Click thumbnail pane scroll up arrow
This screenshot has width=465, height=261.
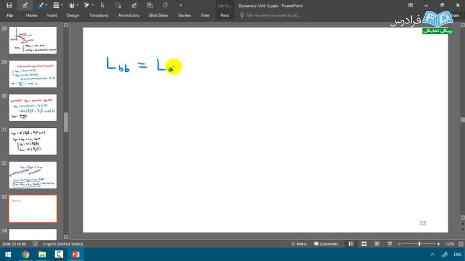[x=66, y=25]
